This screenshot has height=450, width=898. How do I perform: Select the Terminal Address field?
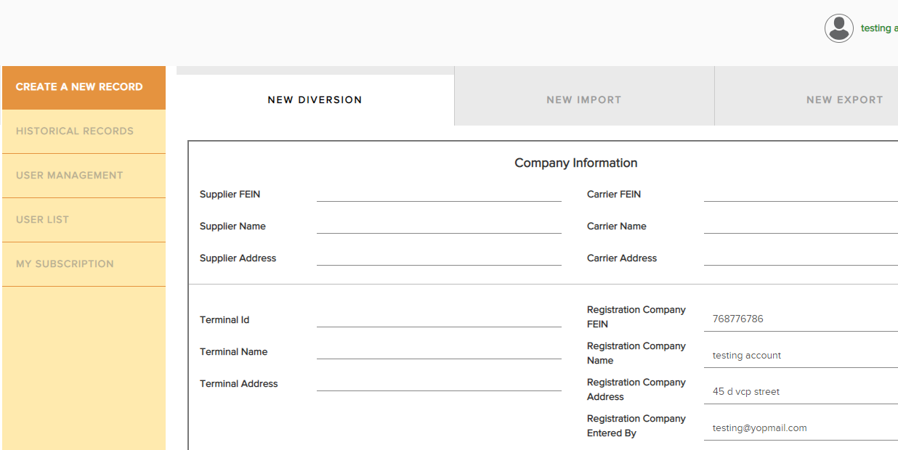tap(439, 383)
